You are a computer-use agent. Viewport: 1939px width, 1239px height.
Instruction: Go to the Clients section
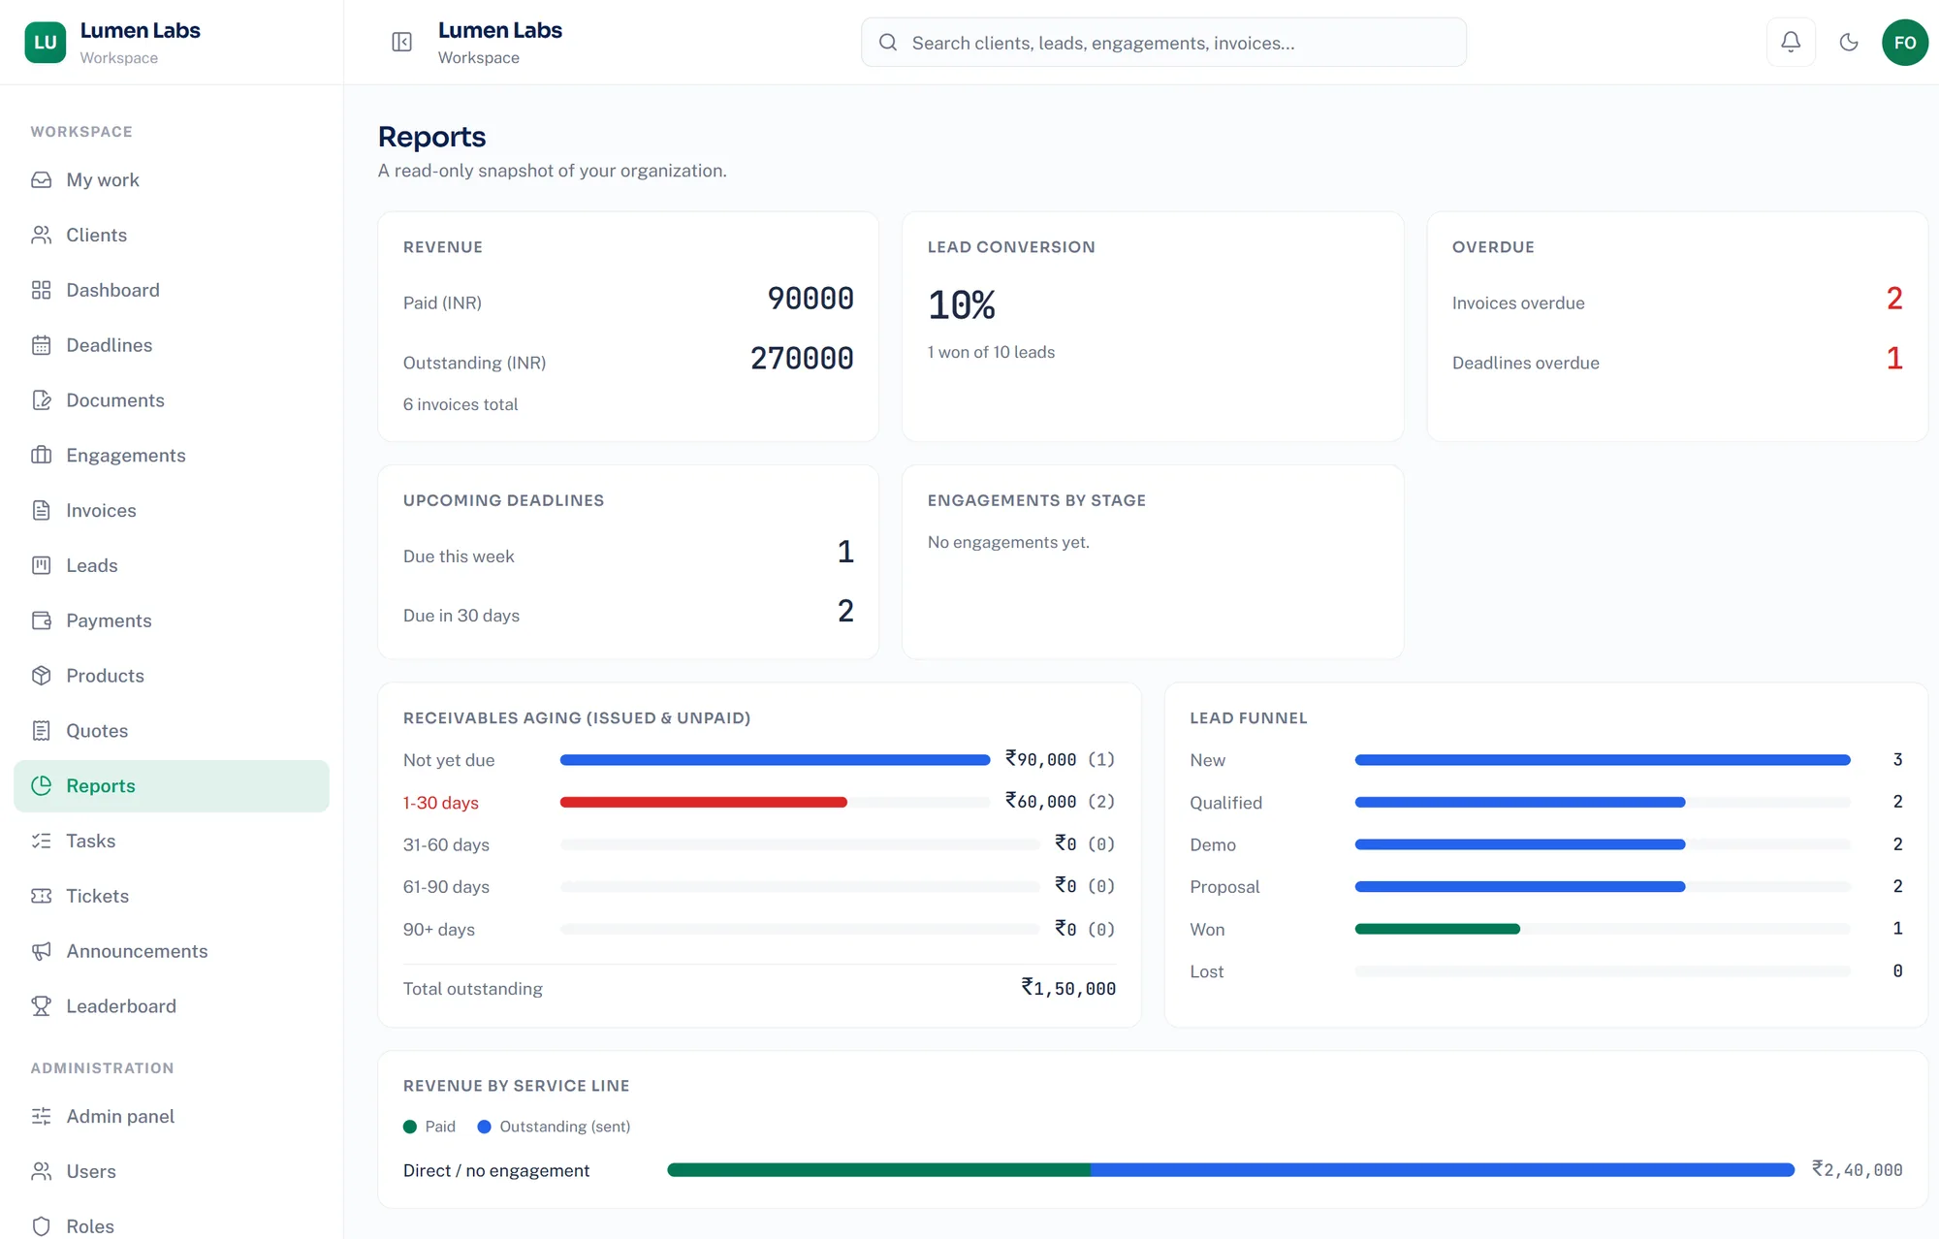tap(172, 236)
